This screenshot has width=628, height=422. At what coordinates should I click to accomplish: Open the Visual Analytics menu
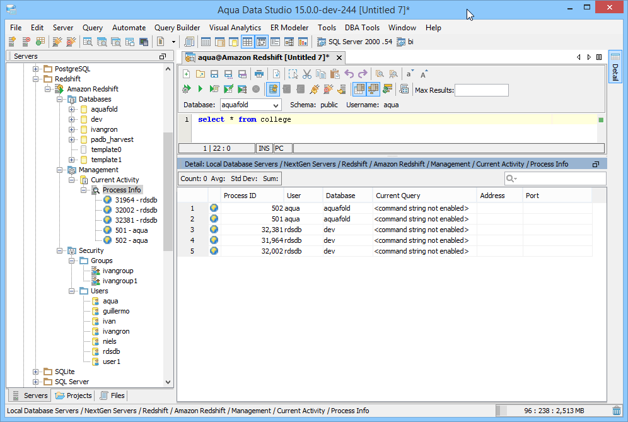tap(235, 28)
